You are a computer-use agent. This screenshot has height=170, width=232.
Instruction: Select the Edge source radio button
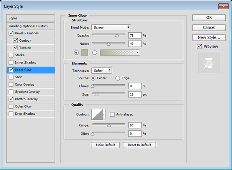118,78
